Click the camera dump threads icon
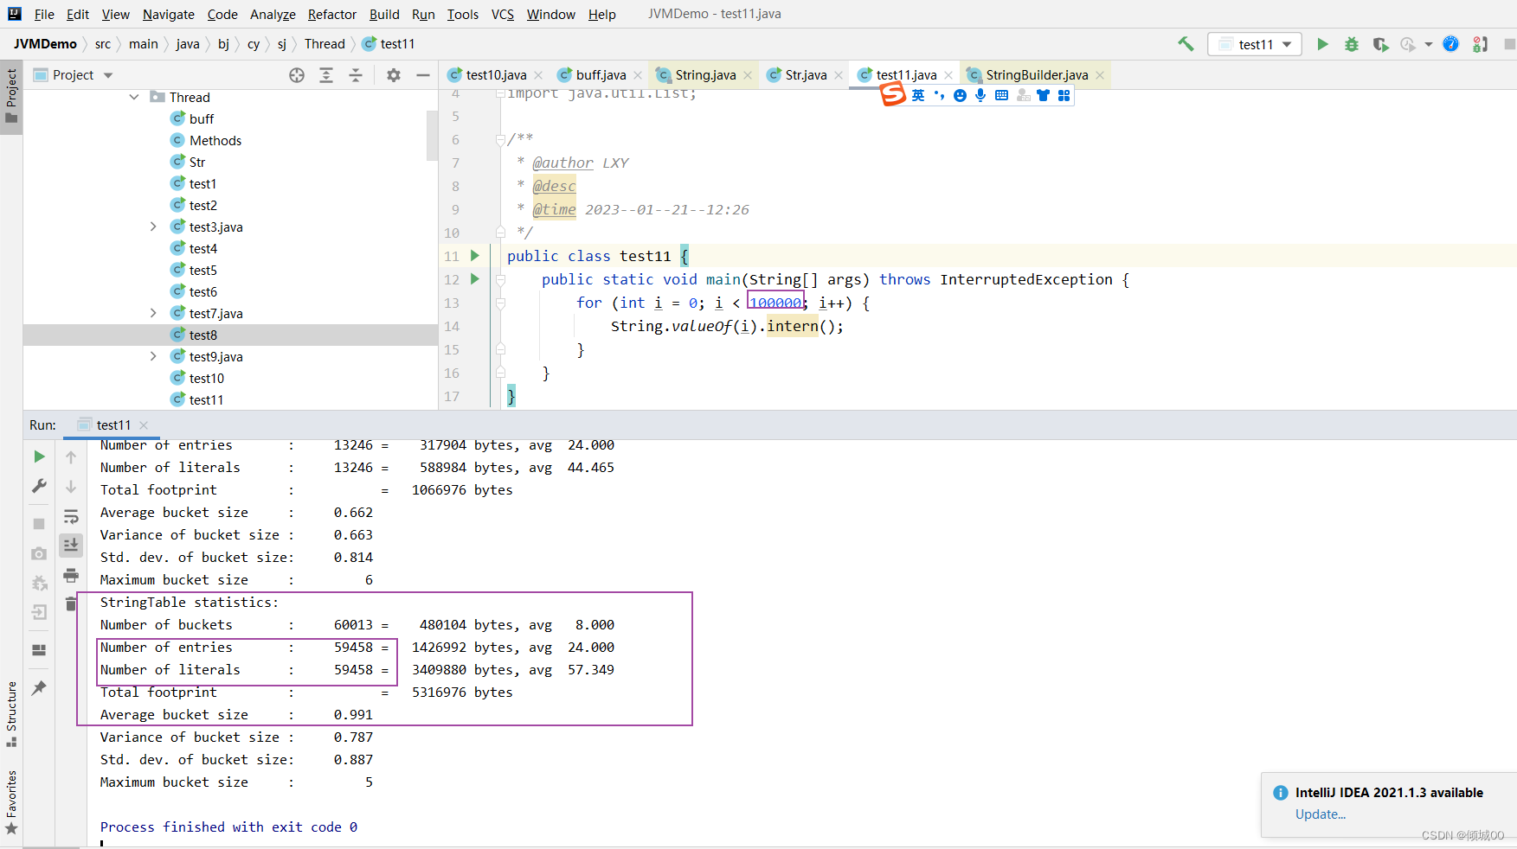Viewport: 1517px width, 849px height. (39, 553)
